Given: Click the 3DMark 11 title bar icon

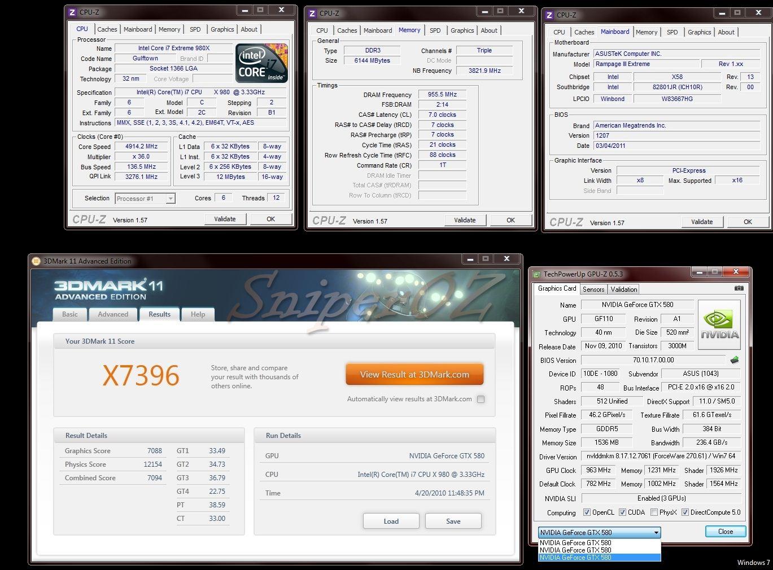Looking at the screenshot, I should (36, 261).
